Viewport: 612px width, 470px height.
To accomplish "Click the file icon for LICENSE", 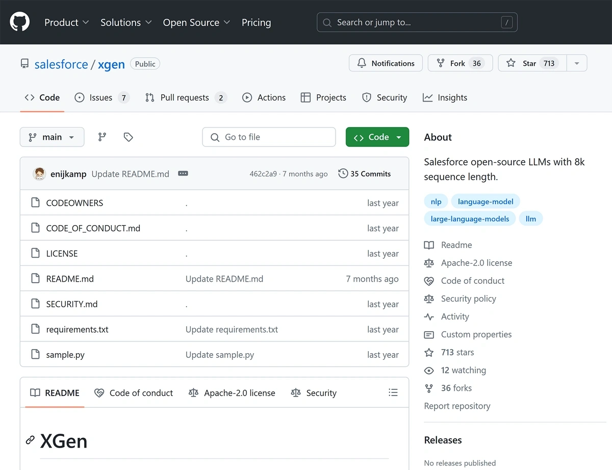I will (35, 253).
